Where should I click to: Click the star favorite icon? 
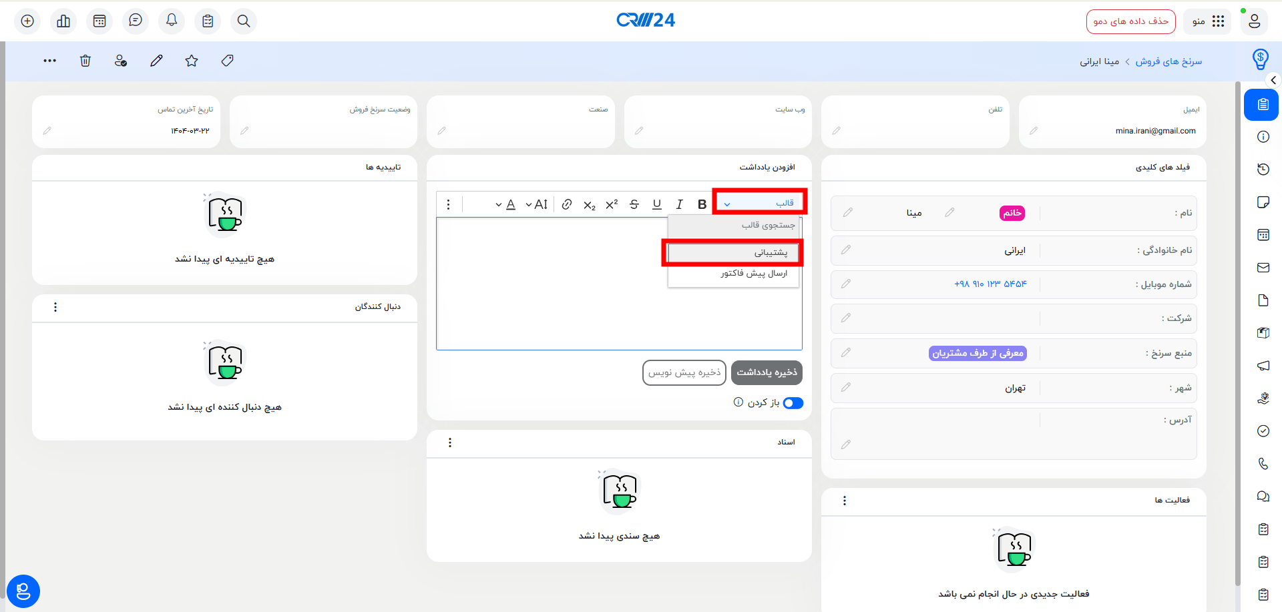coord(192,61)
